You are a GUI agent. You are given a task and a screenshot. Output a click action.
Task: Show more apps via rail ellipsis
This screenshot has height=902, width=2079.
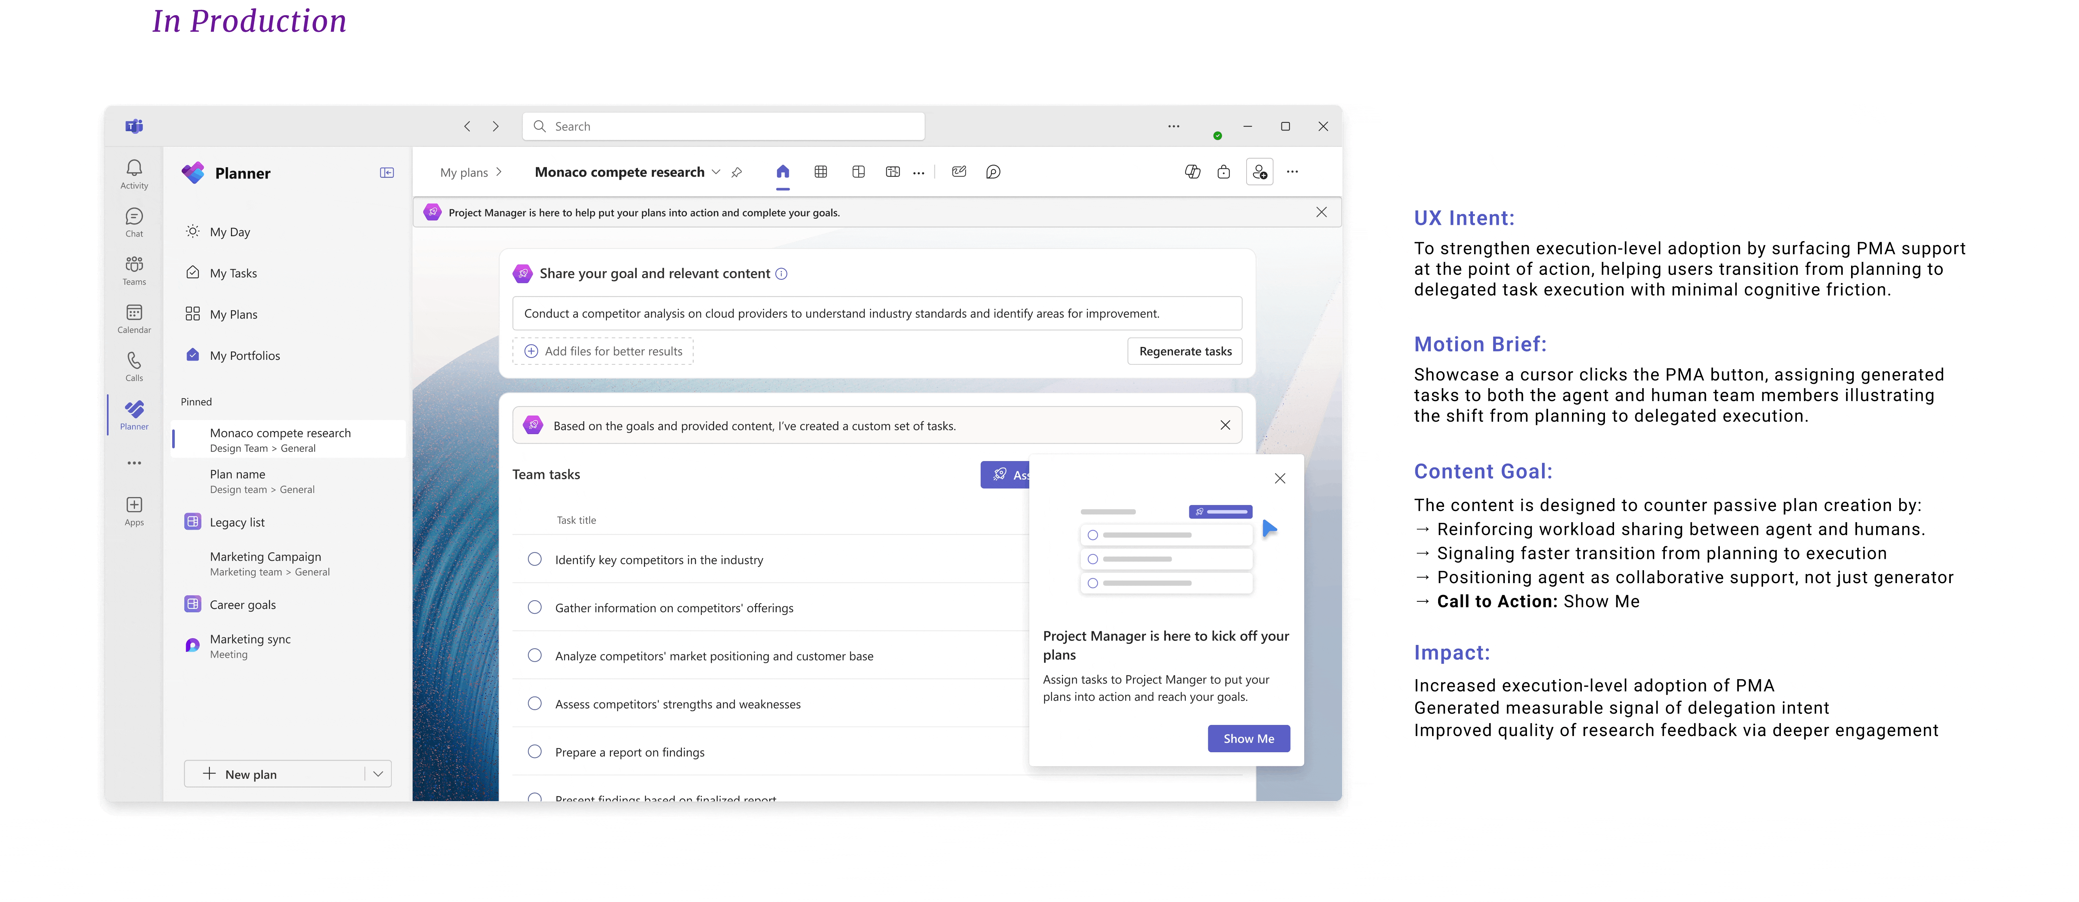coord(134,463)
